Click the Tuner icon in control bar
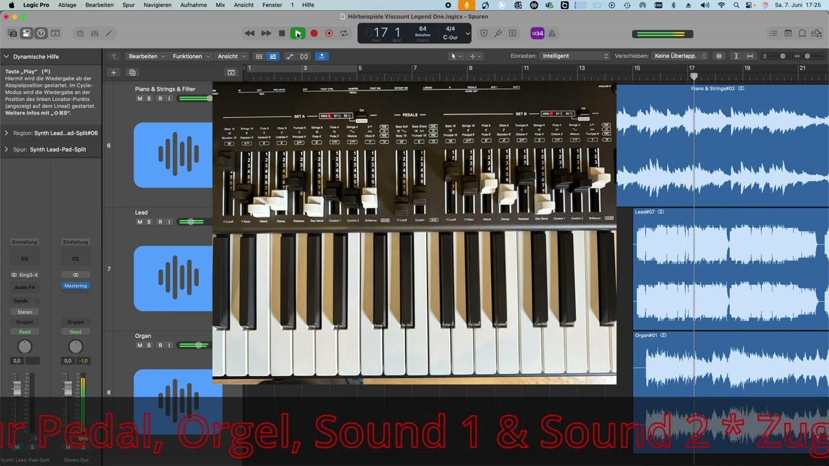Screen dimensions: 829x466 coord(498,33)
